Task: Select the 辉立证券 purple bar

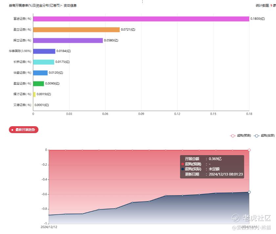Action: tap(68, 40)
